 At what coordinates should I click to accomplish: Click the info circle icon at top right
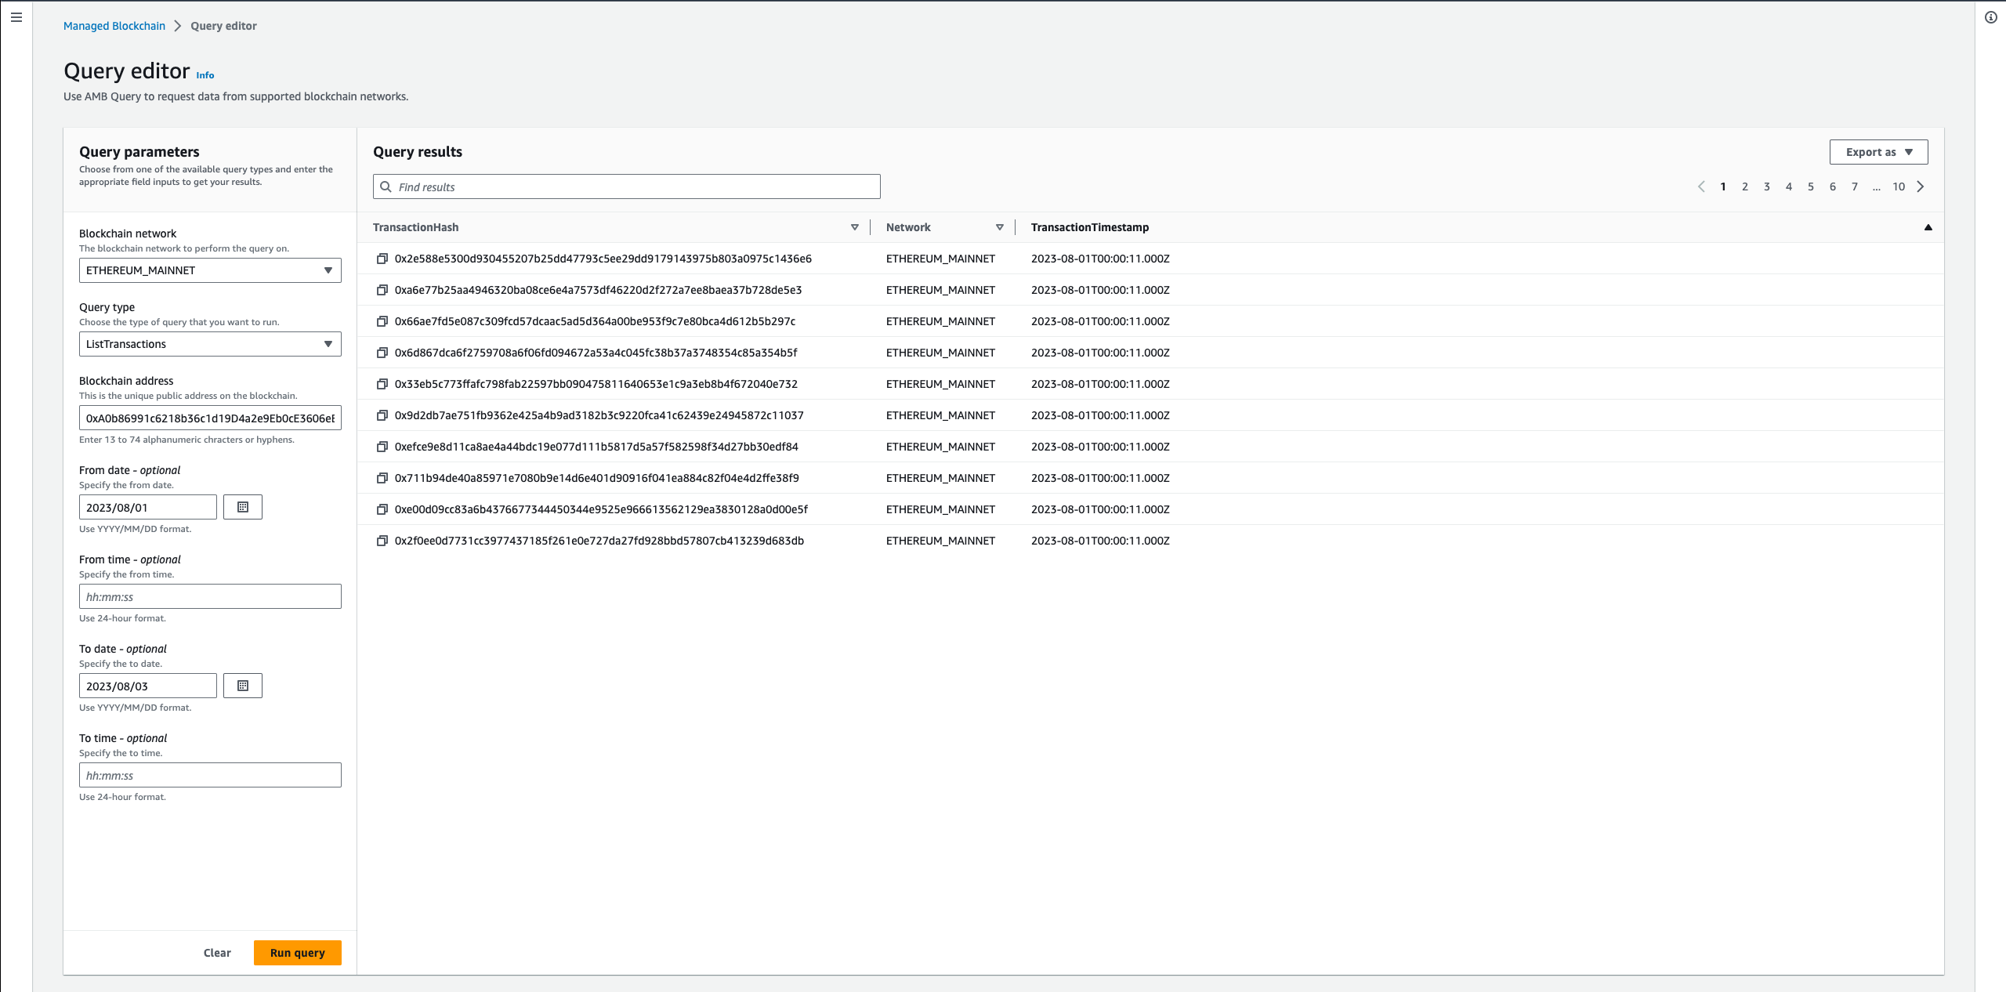click(x=1991, y=17)
